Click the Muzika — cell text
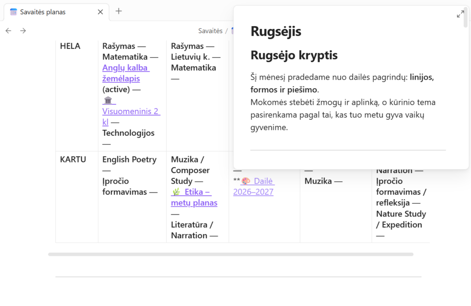471x306 pixels. (x=323, y=181)
